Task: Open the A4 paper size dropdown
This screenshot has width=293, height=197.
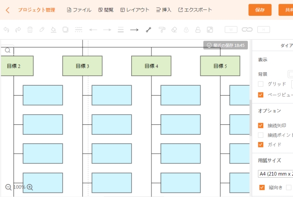Action: pyautogui.click(x=275, y=174)
